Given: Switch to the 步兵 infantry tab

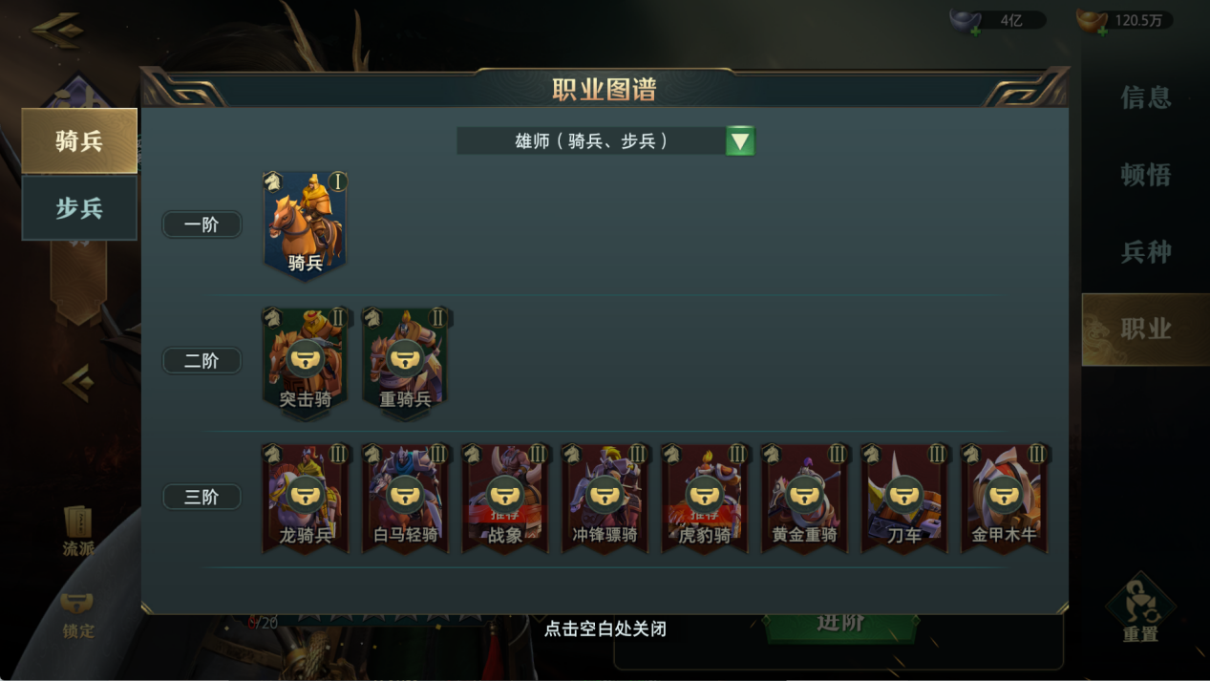Looking at the screenshot, I should click(x=79, y=208).
